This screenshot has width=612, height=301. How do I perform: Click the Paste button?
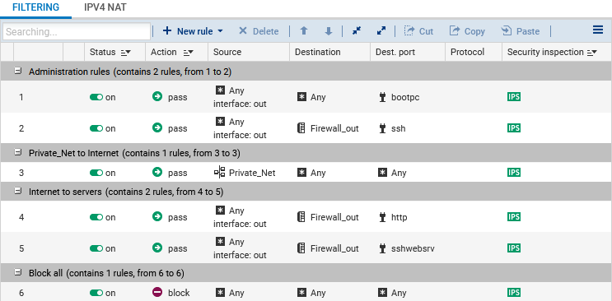[521, 31]
